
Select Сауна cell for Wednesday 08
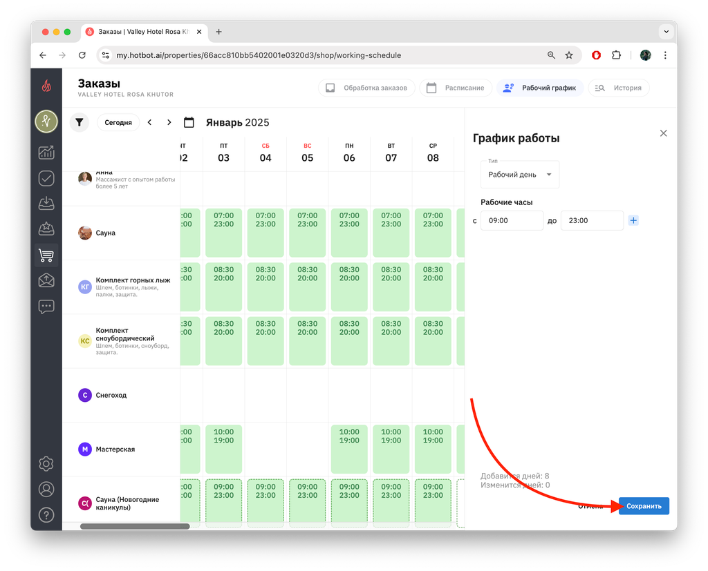433,233
